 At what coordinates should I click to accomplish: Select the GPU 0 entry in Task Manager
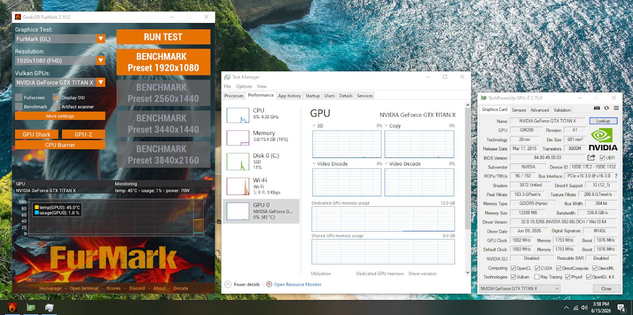tap(261, 211)
